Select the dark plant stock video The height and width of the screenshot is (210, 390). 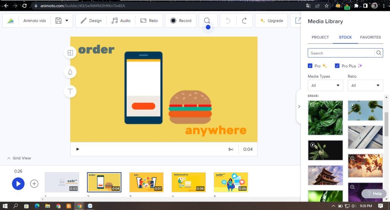(325, 150)
